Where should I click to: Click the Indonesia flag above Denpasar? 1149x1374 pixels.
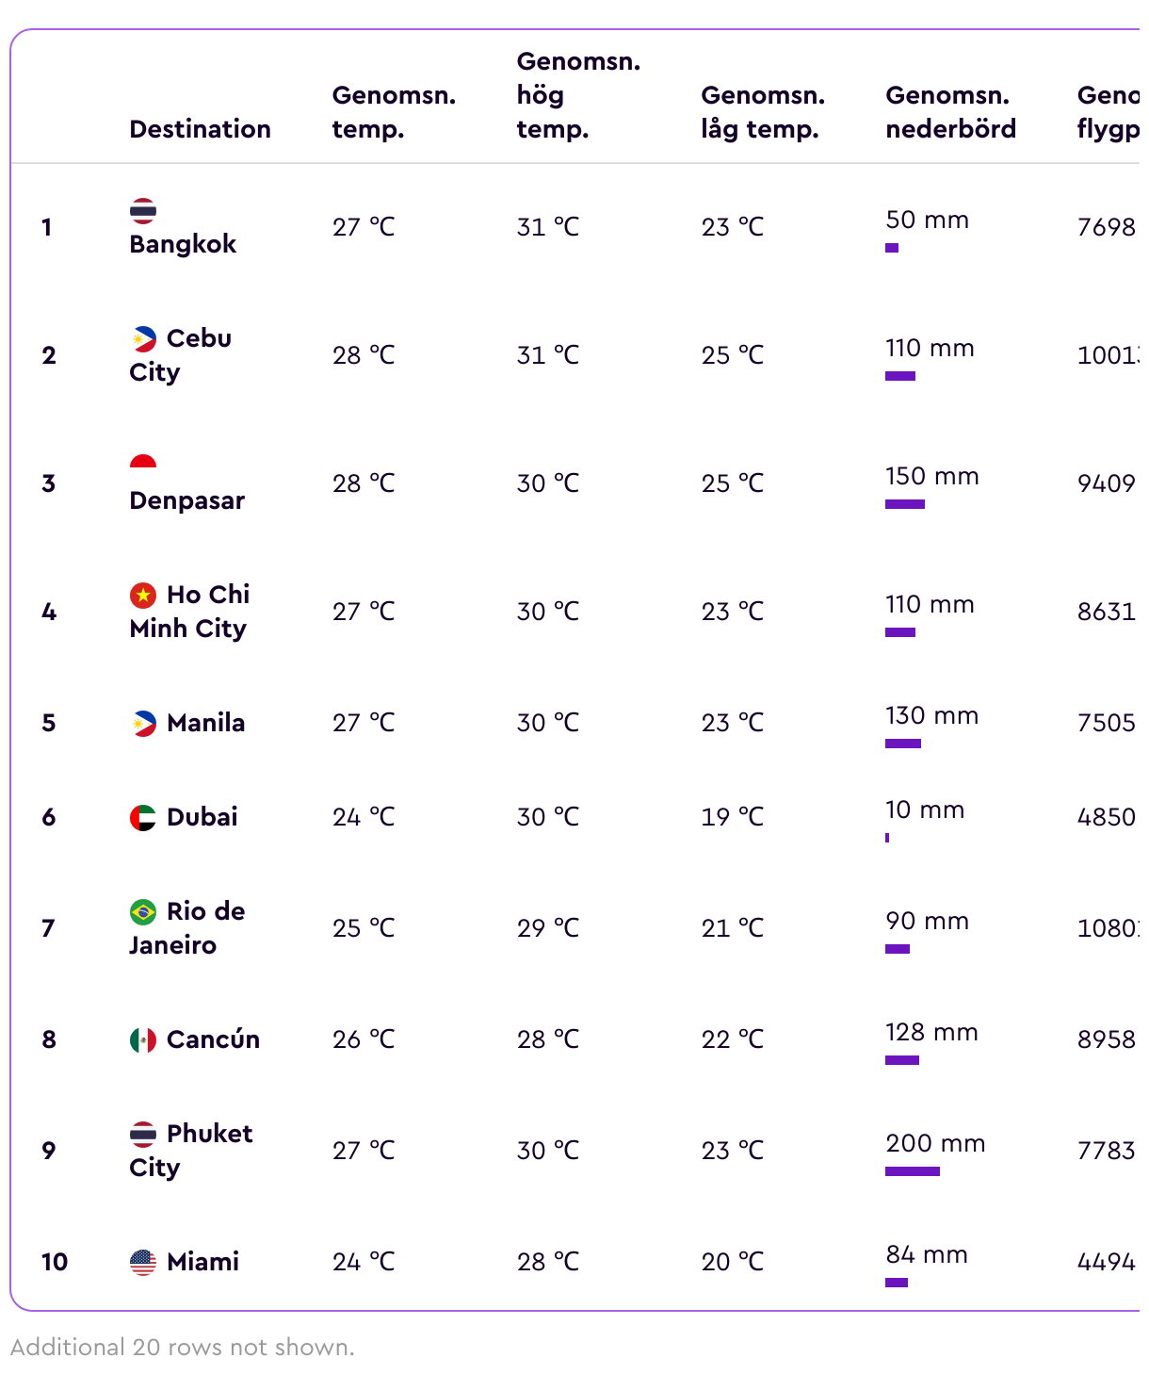(143, 463)
